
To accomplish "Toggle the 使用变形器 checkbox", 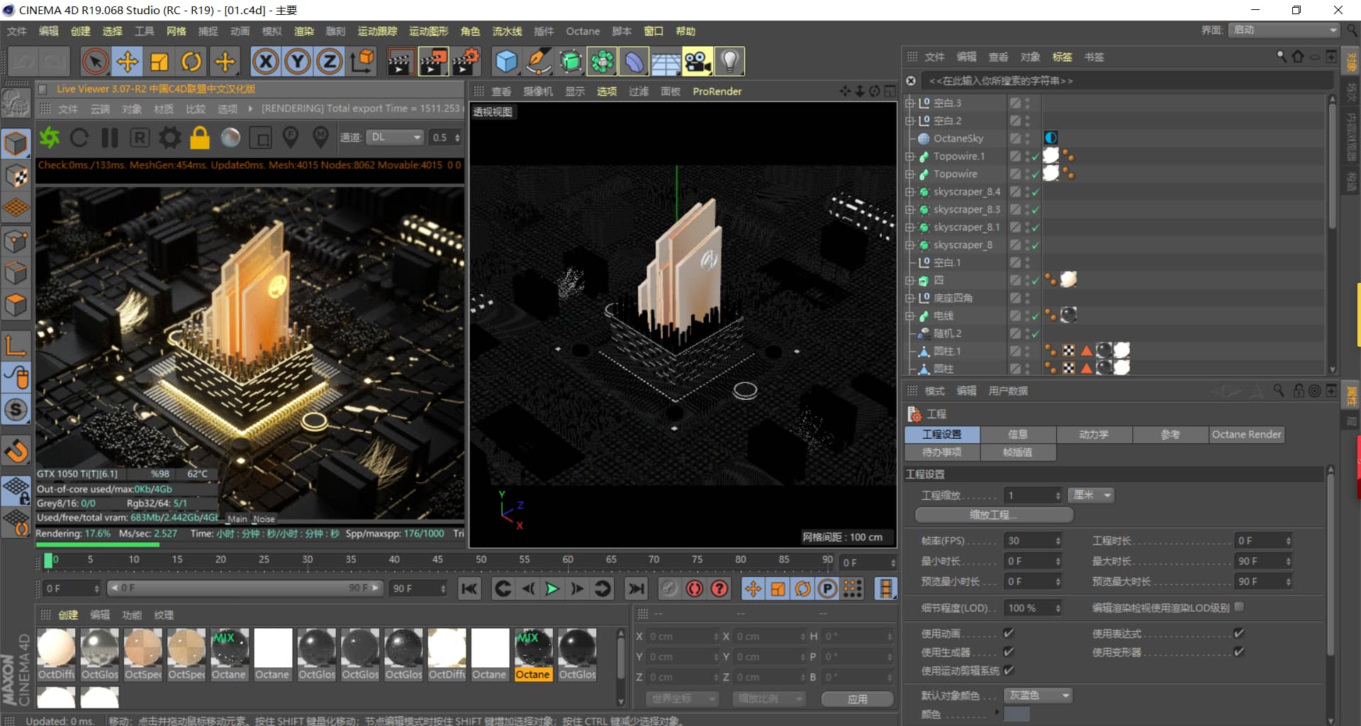I will (x=1239, y=652).
